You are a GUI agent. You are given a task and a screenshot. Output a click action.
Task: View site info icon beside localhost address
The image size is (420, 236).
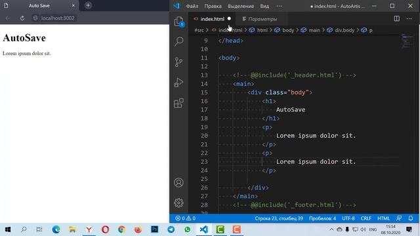35,18
